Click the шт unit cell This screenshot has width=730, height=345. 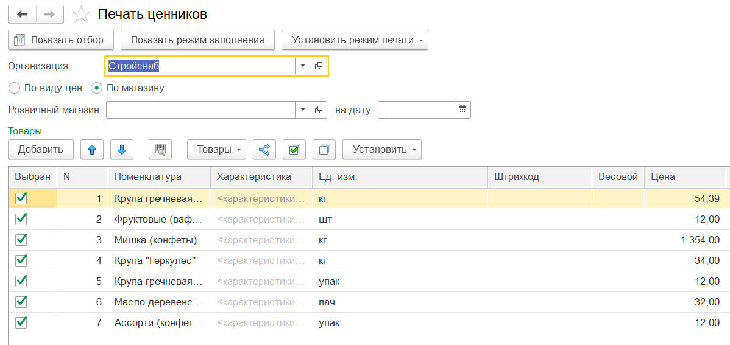[400, 220]
